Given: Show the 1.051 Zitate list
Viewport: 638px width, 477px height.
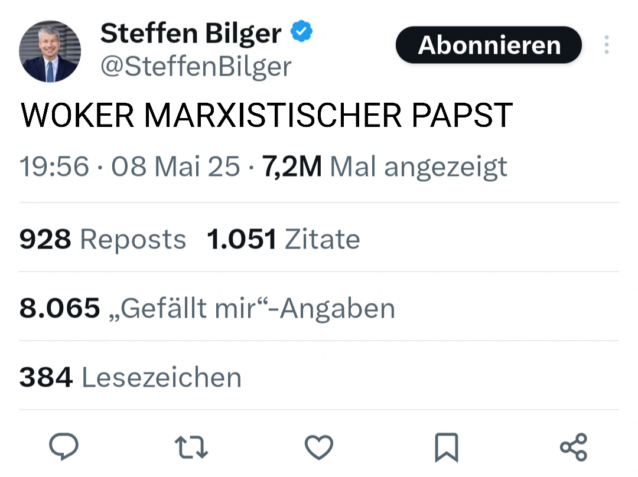Looking at the screenshot, I should pyautogui.click(x=284, y=239).
